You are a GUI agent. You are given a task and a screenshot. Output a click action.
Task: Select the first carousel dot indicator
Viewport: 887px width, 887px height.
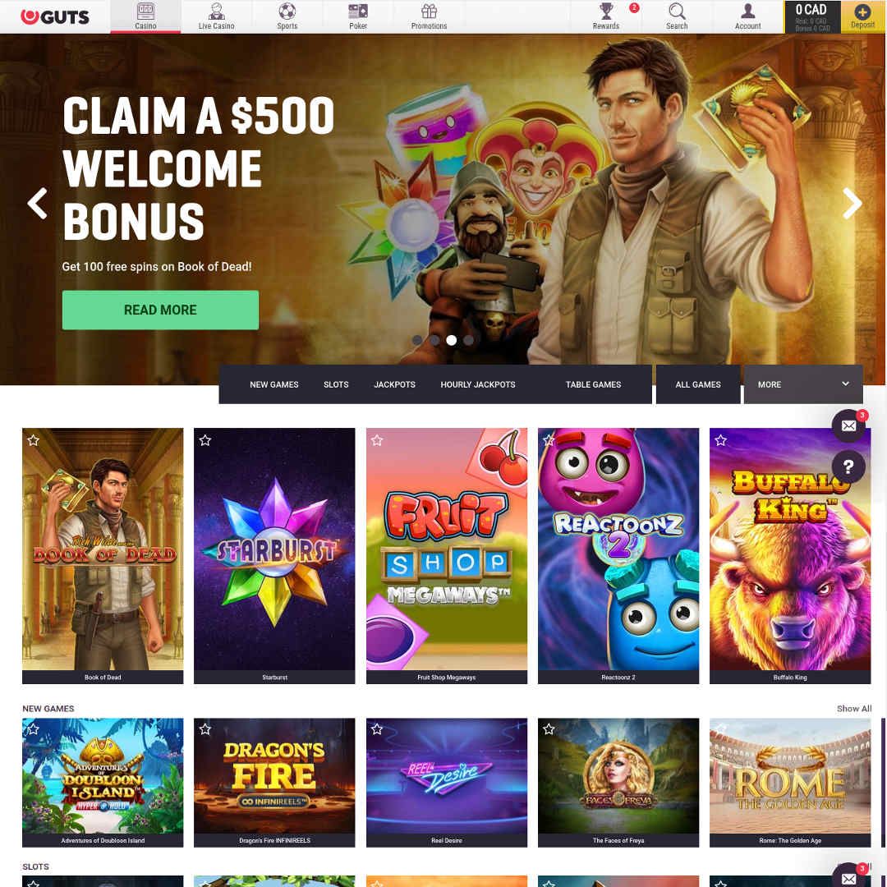(x=417, y=341)
